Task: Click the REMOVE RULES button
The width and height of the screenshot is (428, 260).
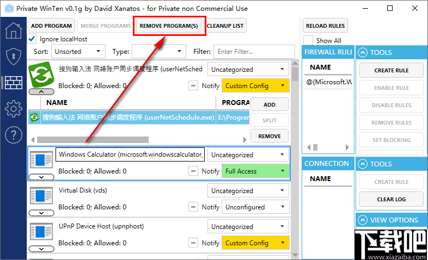Action: (x=392, y=122)
